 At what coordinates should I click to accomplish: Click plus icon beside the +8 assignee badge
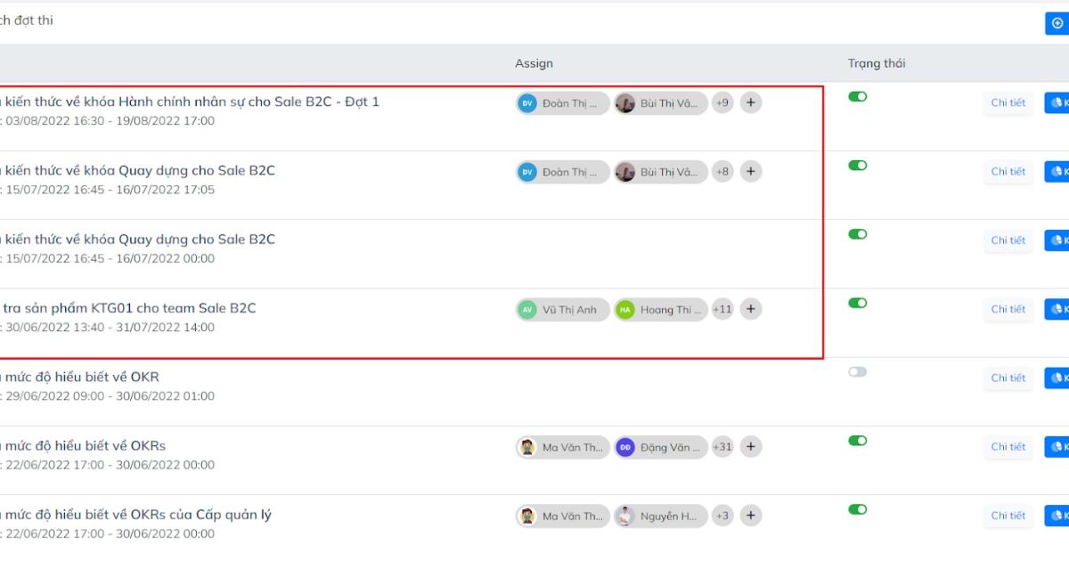pyautogui.click(x=751, y=171)
